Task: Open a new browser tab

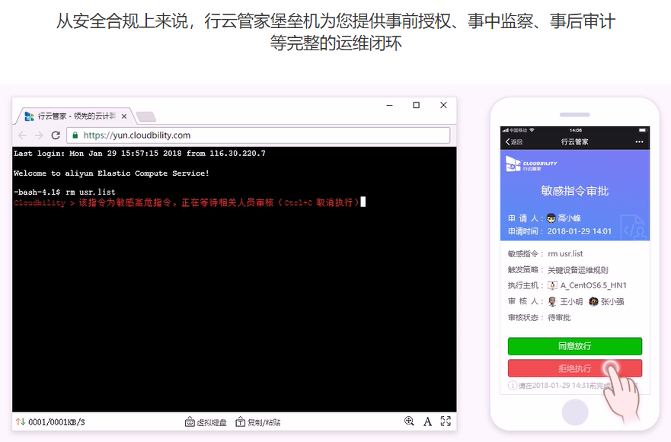Action: (x=146, y=116)
